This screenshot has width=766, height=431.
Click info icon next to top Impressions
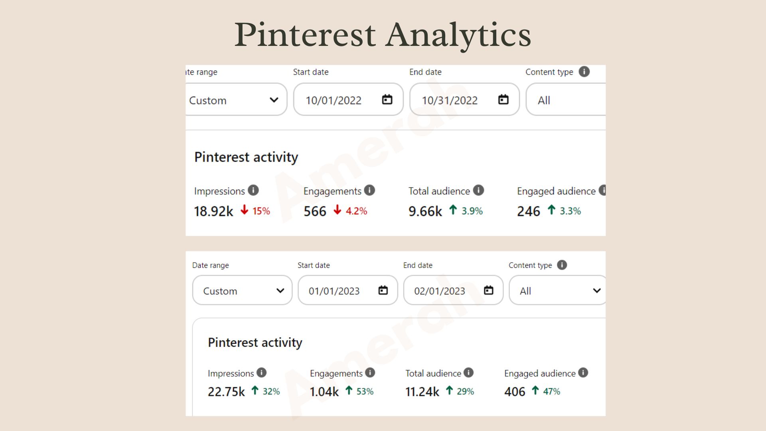tap(253, 190)
